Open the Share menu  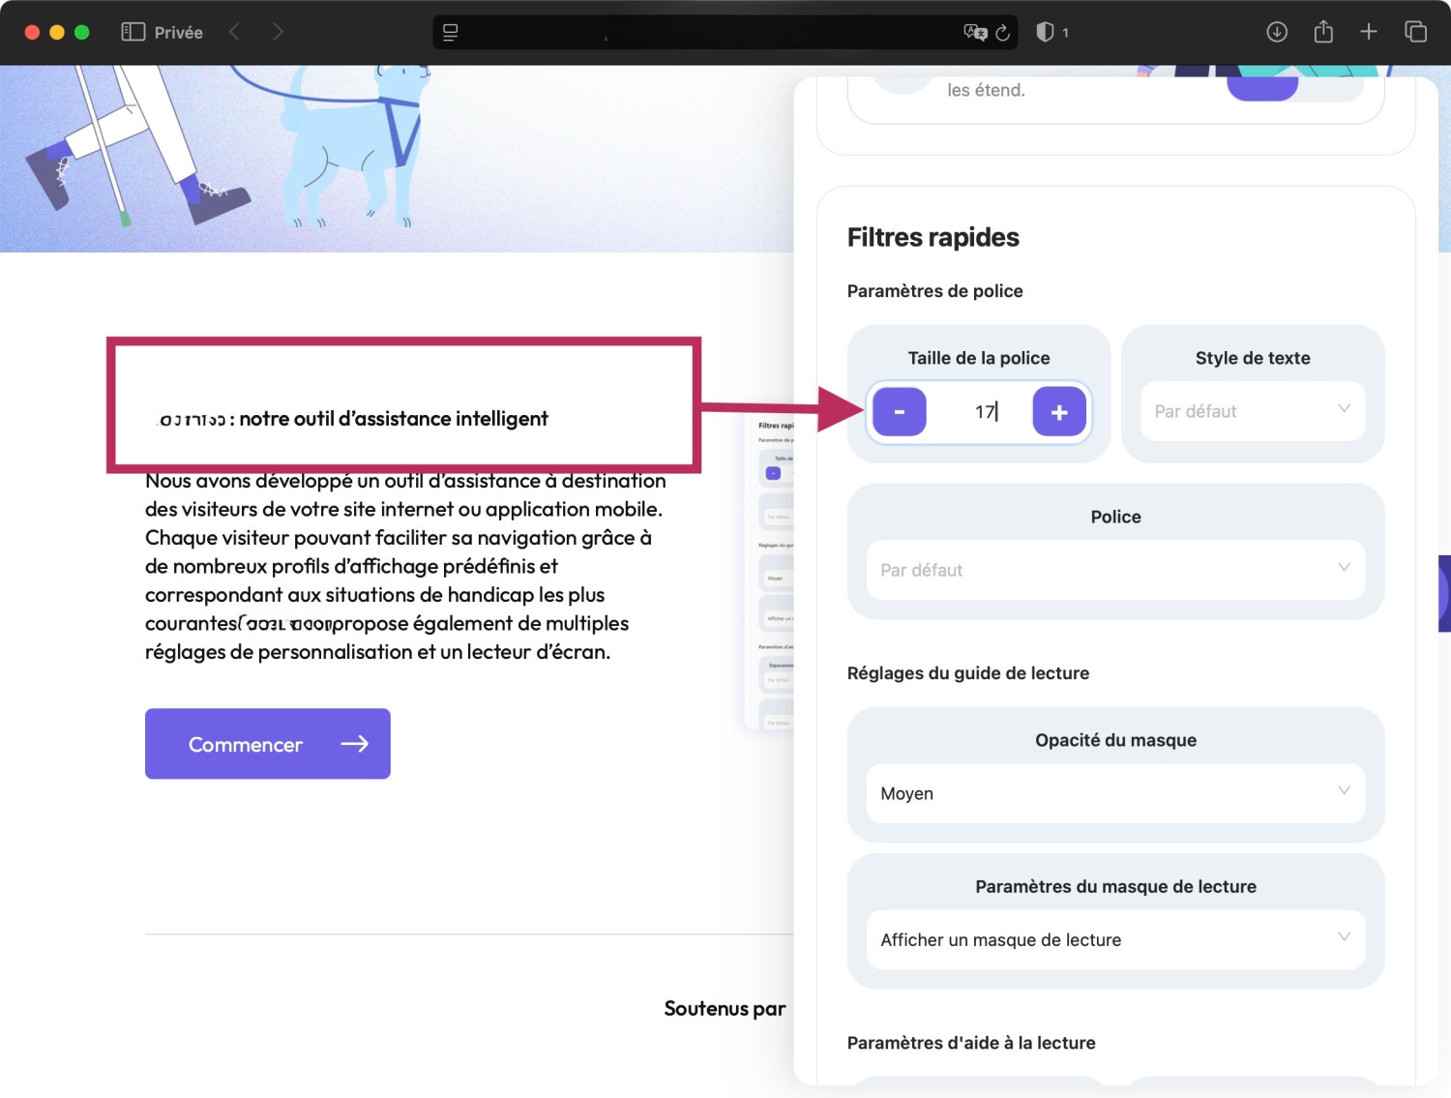[x=1323, y=32]
